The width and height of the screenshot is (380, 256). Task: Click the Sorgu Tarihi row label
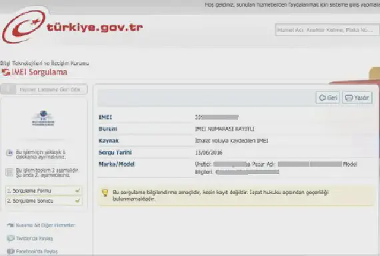115,153
